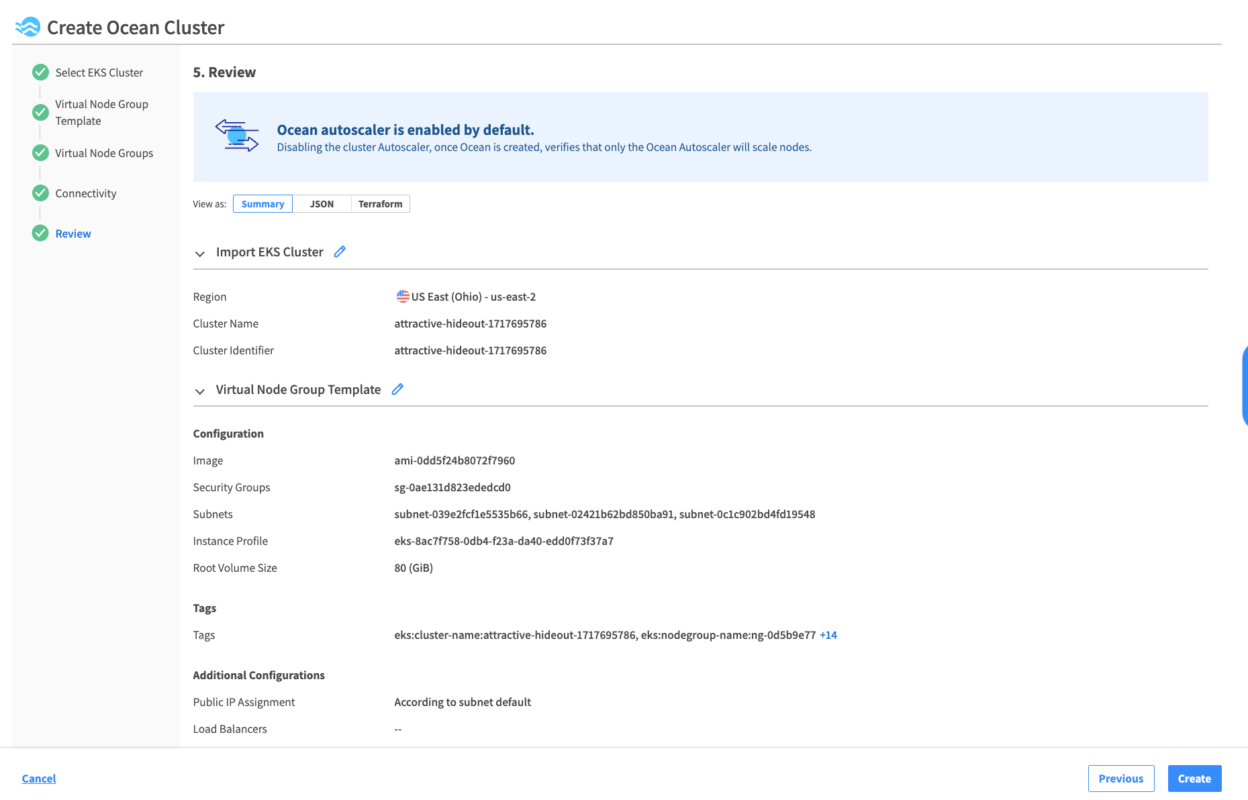Go to the Connectivity step
Screen dimensions: 1248x800
(86, 193)
